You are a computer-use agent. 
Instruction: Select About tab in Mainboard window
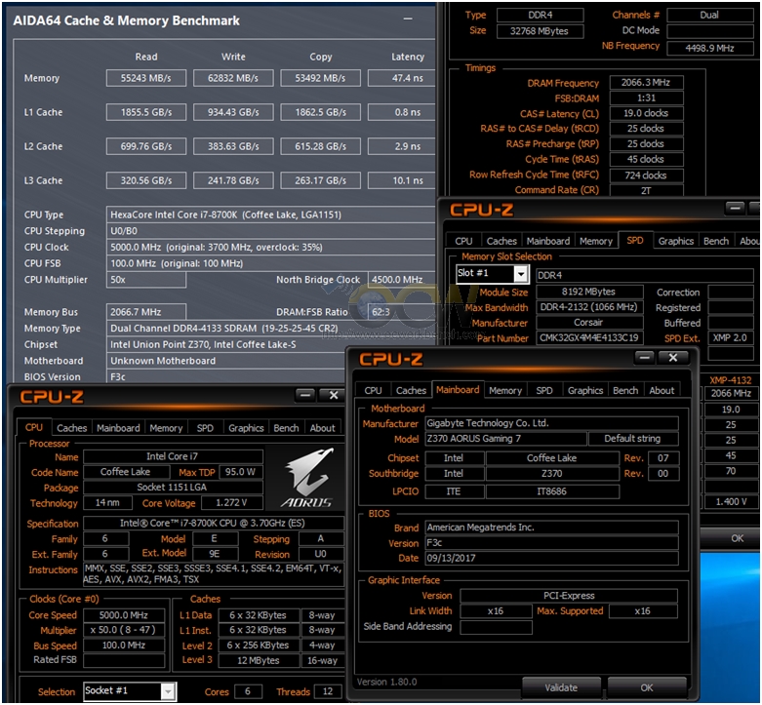662,390
